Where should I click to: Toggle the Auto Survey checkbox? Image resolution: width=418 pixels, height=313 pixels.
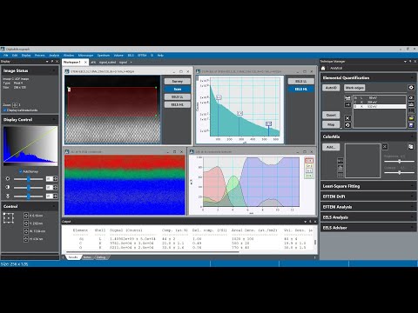tap(20, 171)
